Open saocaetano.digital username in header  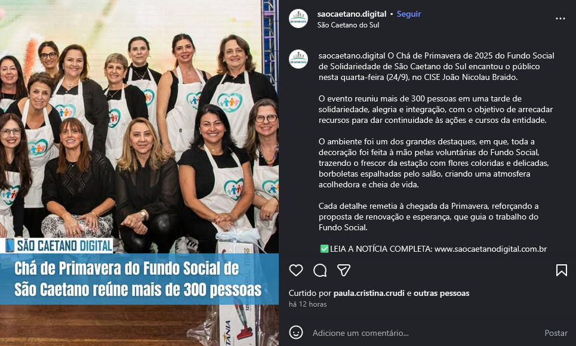pyautogui.click(x=352, y=14)
